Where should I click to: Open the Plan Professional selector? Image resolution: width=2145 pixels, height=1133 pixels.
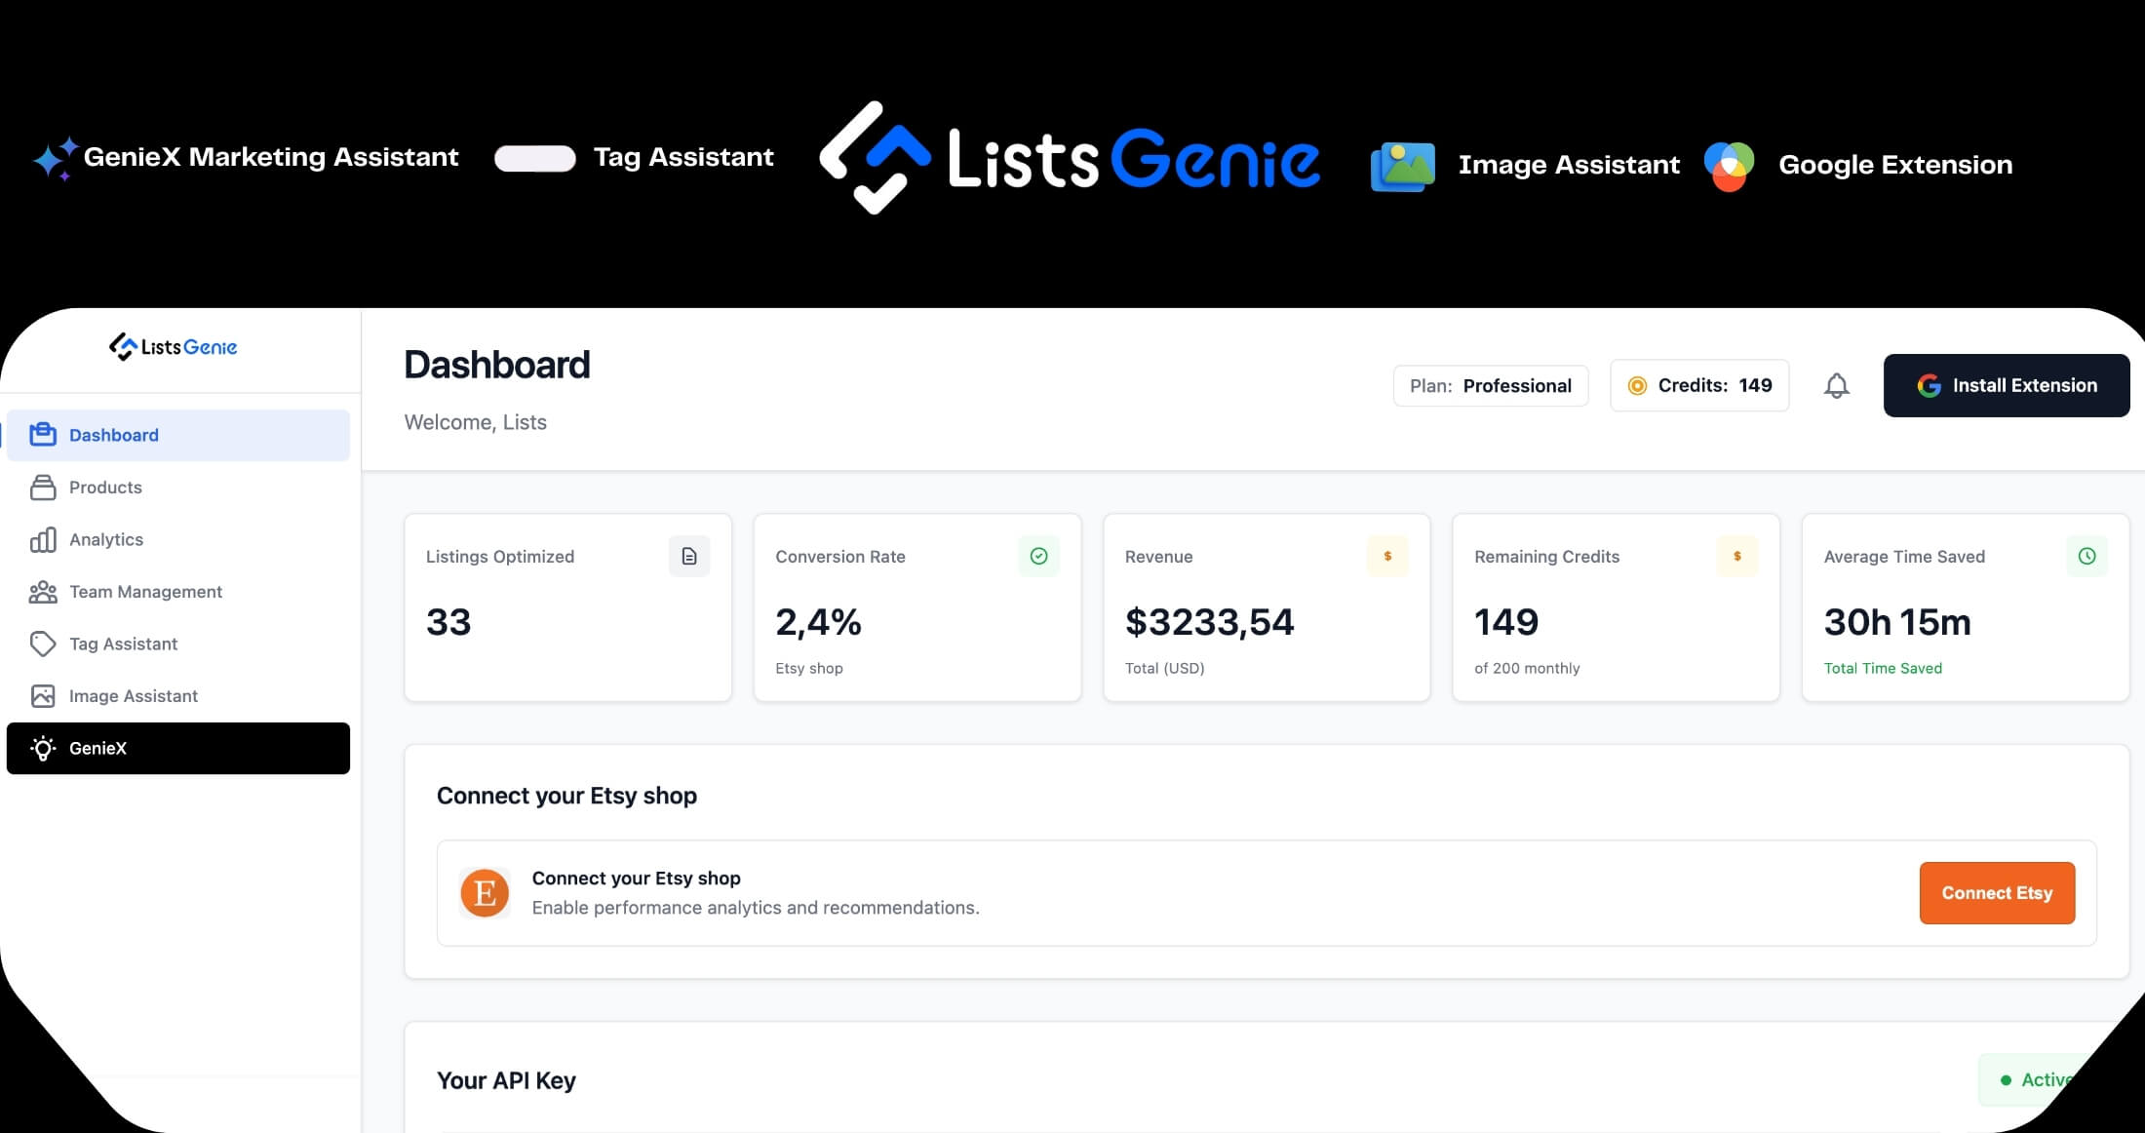(x=1490, y=385)
